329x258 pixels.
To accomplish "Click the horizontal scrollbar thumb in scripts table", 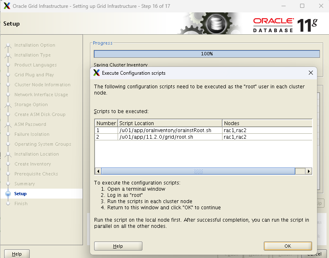I will [x=198, y=171].
